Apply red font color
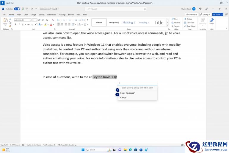229x153 pixels. point(51,24)
